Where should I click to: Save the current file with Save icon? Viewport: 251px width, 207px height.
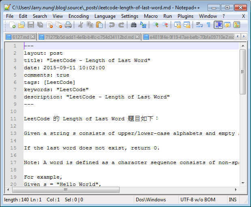31,25
